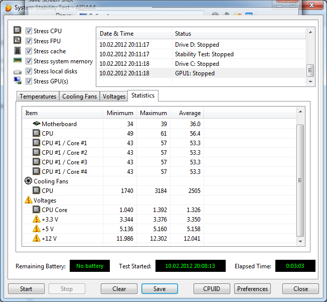
Task: Select the 'GPU1: Stopped' log entry
Action: [x=202, y=73]
